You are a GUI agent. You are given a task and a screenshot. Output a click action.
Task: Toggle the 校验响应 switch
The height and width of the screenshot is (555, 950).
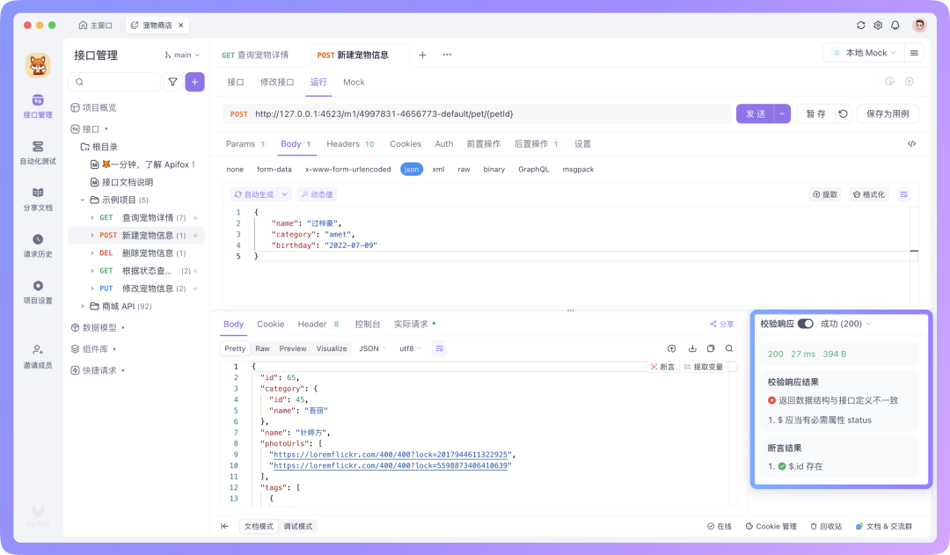(x=805, y=324)
